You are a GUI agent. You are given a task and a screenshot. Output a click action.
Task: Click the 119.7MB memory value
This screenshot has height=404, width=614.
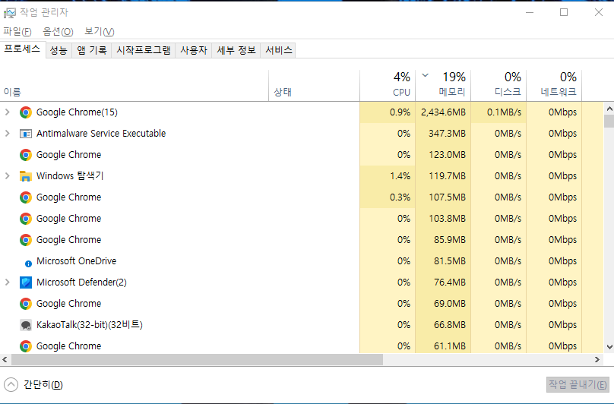click(x=447, y=176)
